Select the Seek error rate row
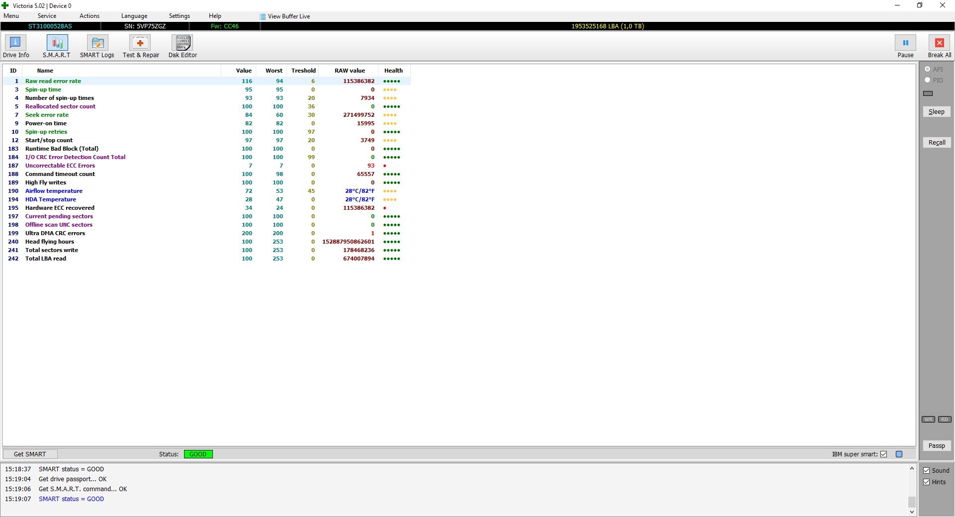The height and width of the screenshot is (517, 955). (207, 115)
